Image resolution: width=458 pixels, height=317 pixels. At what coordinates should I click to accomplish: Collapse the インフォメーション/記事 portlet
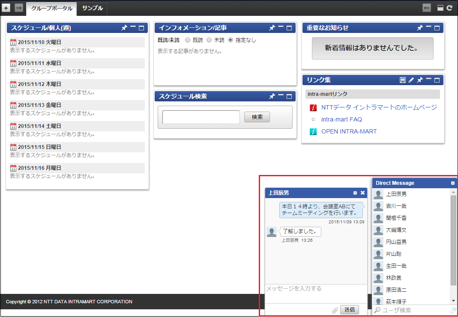(281, 27)
